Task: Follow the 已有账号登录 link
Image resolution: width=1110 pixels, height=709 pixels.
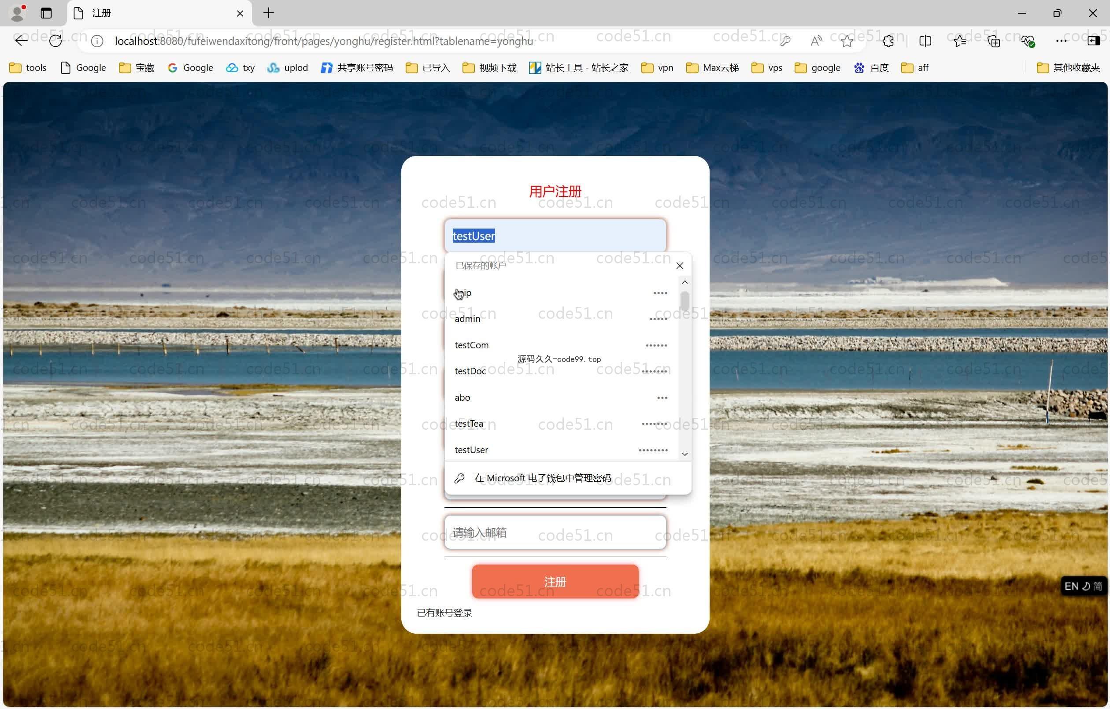Action: click(444, 613)
